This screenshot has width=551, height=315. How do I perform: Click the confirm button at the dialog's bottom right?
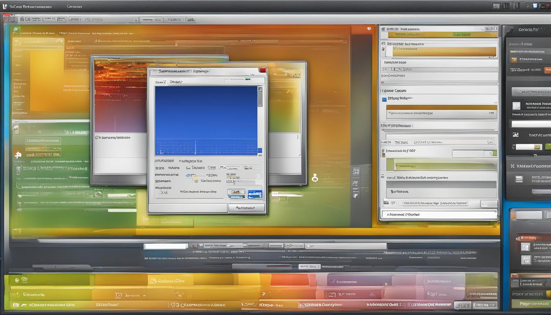[246, 208]
